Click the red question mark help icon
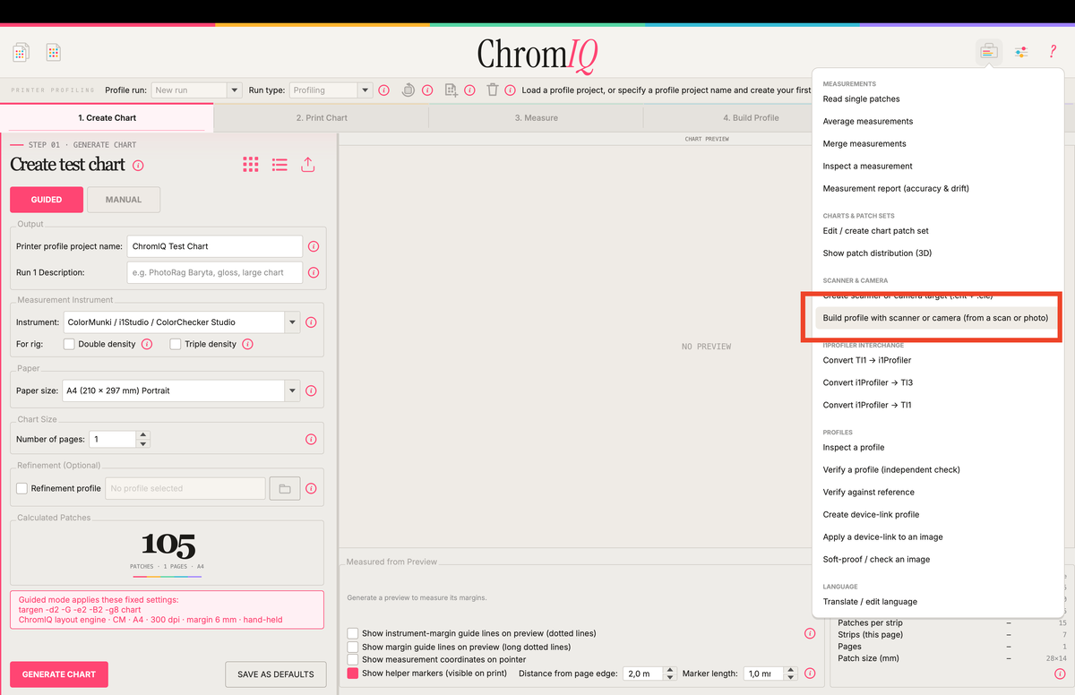1075x695 pixels. point(1053,52)
